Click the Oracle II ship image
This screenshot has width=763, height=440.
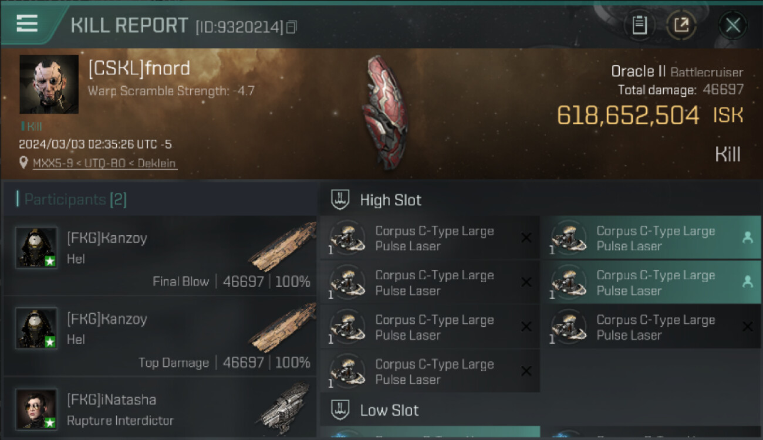point(385,111)
